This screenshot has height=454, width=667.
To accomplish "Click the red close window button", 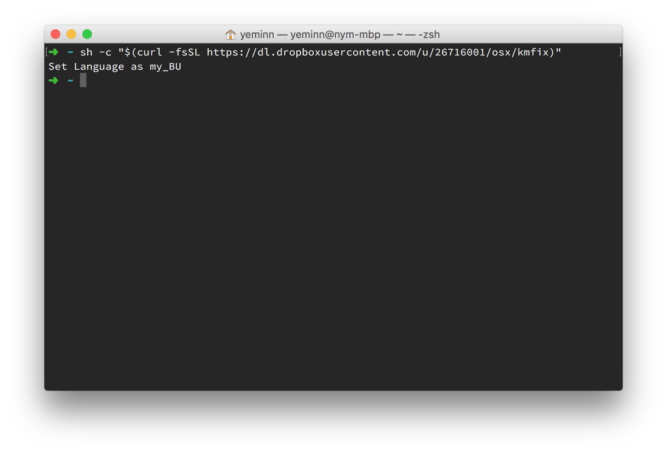I will pos(55,34).
